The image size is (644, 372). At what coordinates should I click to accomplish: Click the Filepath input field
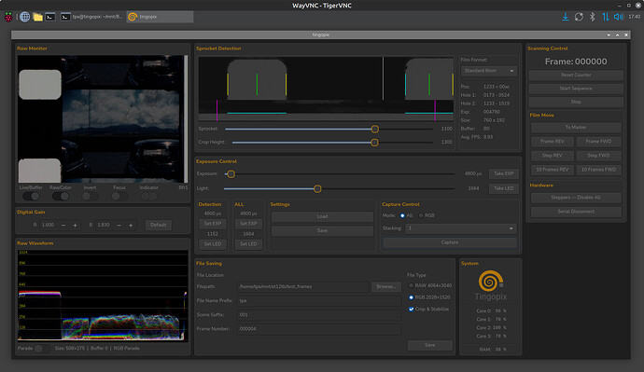click(x=302, y=286)
